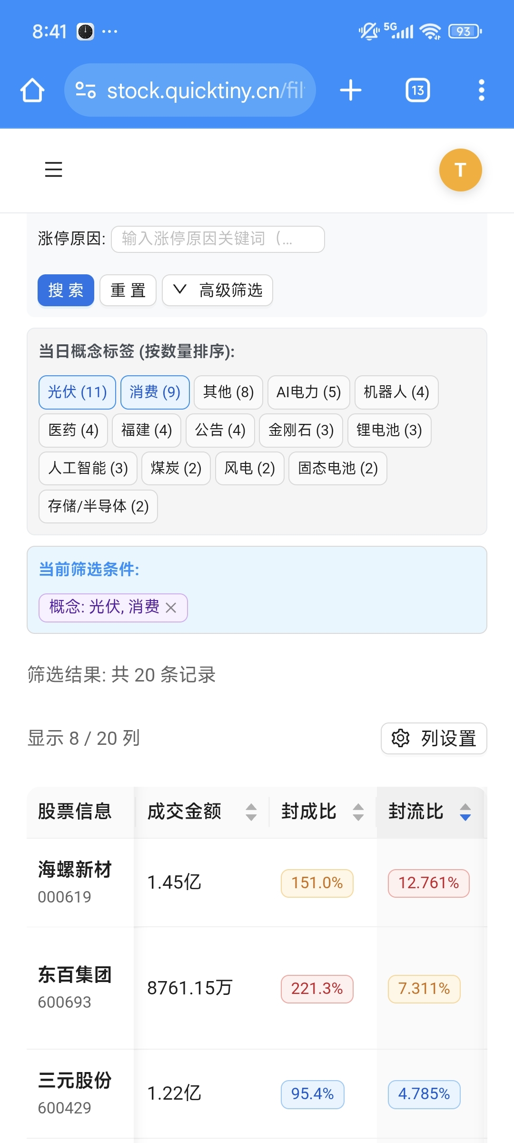Tap the browser home icon
Image resolution: width=514 pixels, height=1143 pixels.
tap(32, 90)
